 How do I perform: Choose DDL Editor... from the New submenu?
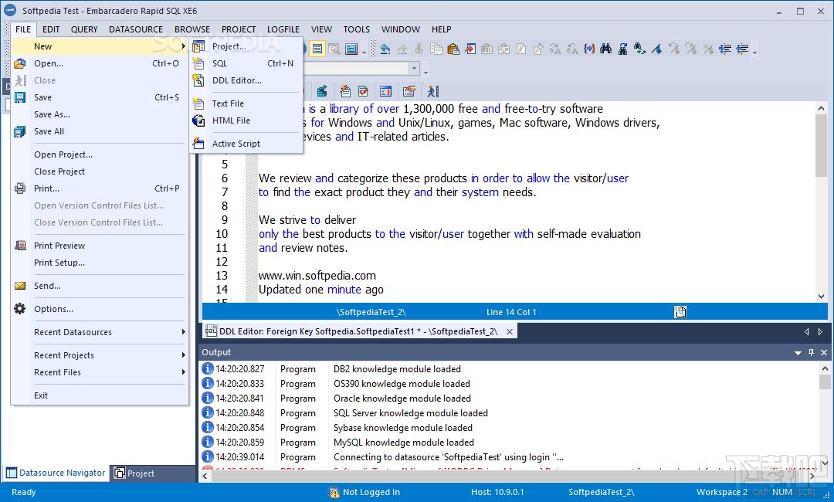(246, 80)
